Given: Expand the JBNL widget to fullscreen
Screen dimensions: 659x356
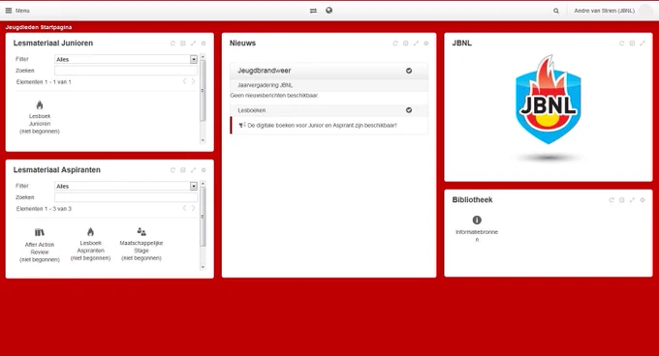Looking at the screenshot, I should click(643, 44).
